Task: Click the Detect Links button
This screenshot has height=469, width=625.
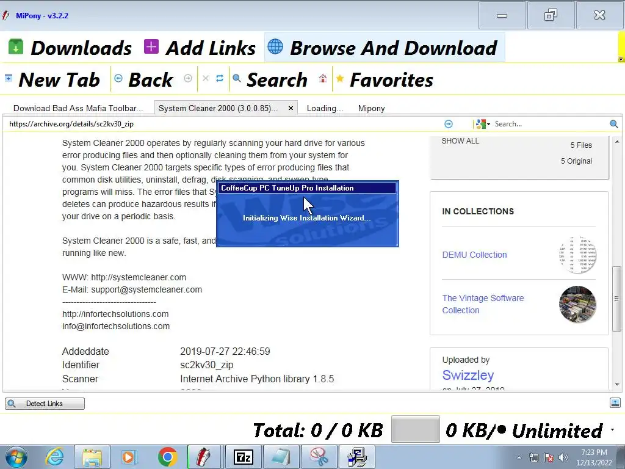Action: point(45,404)
